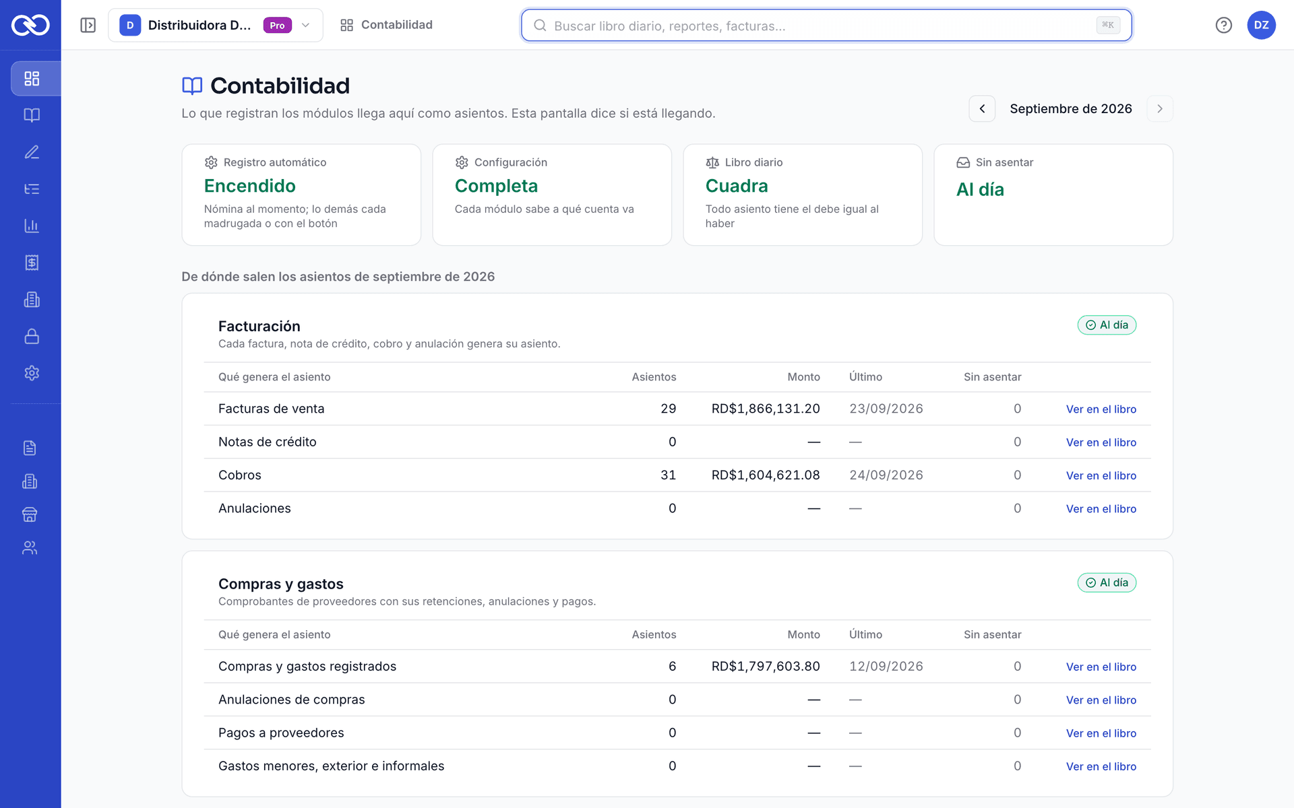This screenshot has width=1294, height=808.
Task: Select the pencil edit icon in the sidebar
Action: [32, 152]
